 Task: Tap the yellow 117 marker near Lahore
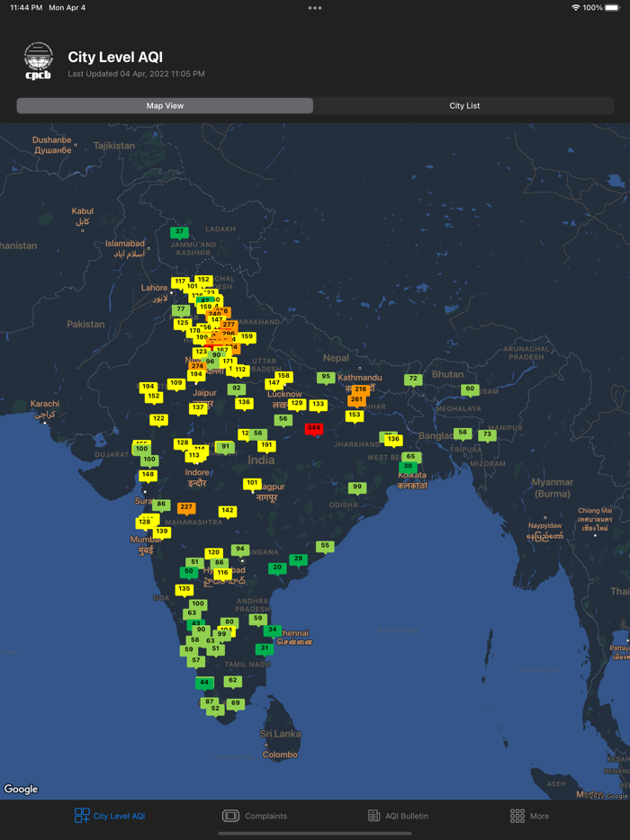click(180, 281)
